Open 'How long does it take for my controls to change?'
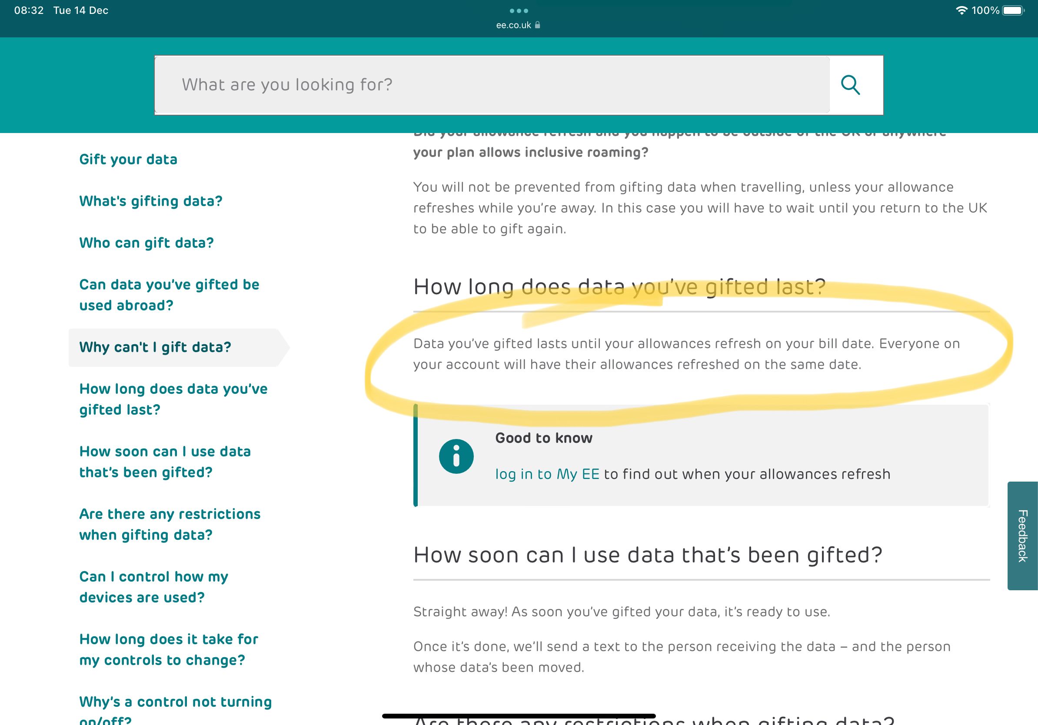The image size is (1038, 725). point(168,649)
